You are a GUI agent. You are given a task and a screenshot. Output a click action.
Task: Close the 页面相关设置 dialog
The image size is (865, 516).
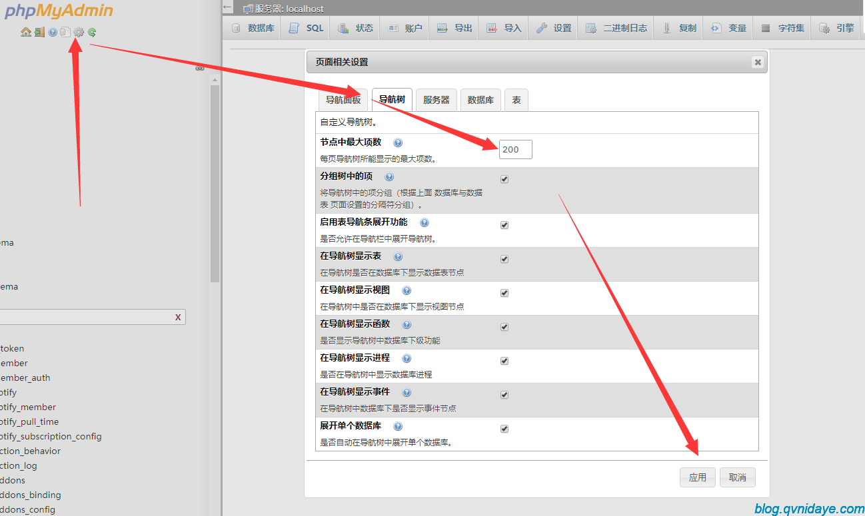[x=757, y=62]
